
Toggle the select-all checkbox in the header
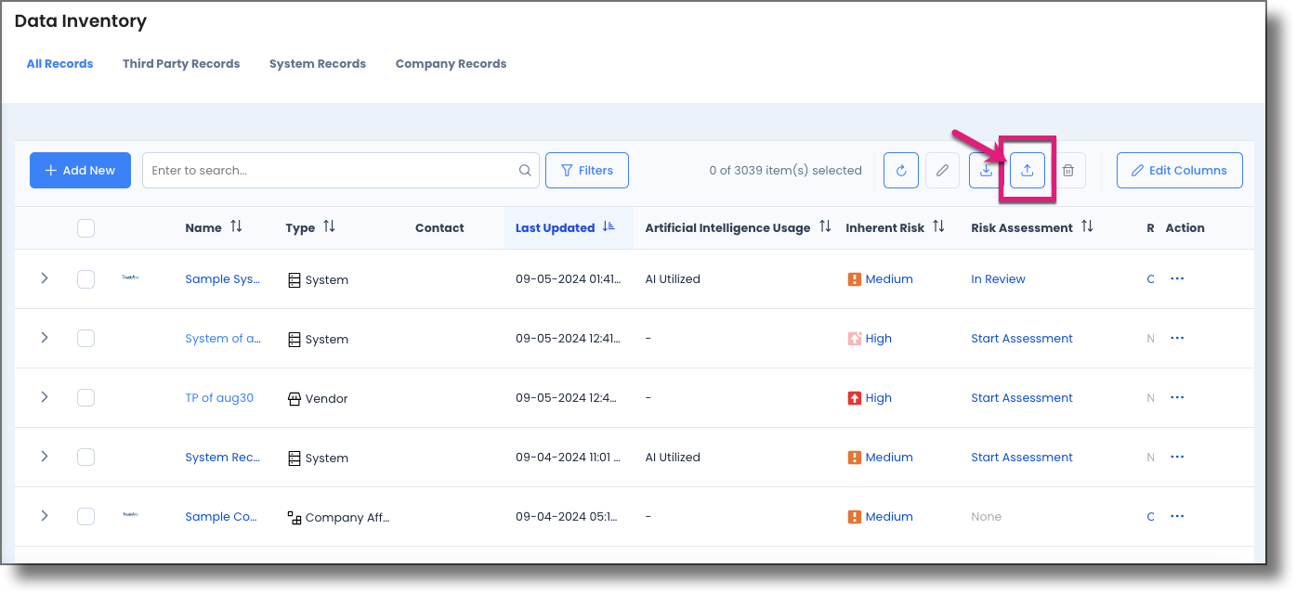[85, 227]
